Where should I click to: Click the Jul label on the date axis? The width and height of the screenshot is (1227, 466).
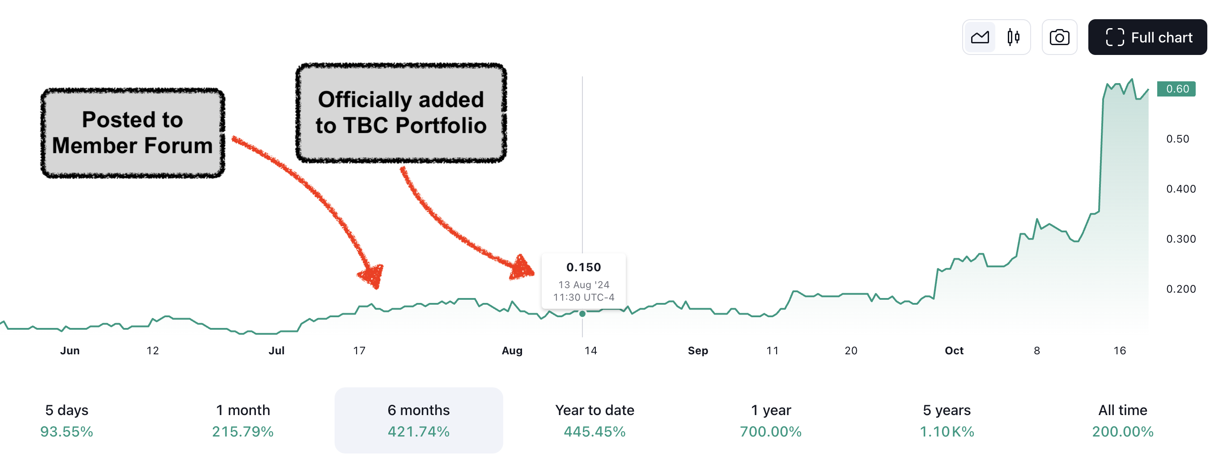pos(276,351)
